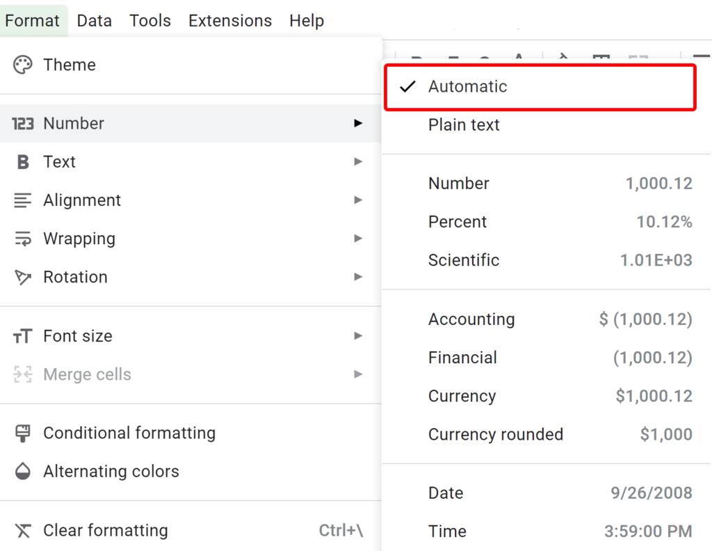
Task: Click the bold B Text icon
Action: pyautogui.click(x=22, y=161)
